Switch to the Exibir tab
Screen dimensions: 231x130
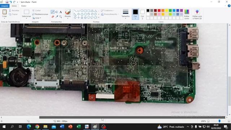[x=24, y=6]
